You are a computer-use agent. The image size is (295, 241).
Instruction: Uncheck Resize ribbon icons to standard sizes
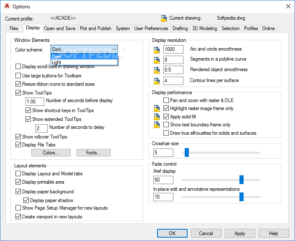click(x=18, y=84)
